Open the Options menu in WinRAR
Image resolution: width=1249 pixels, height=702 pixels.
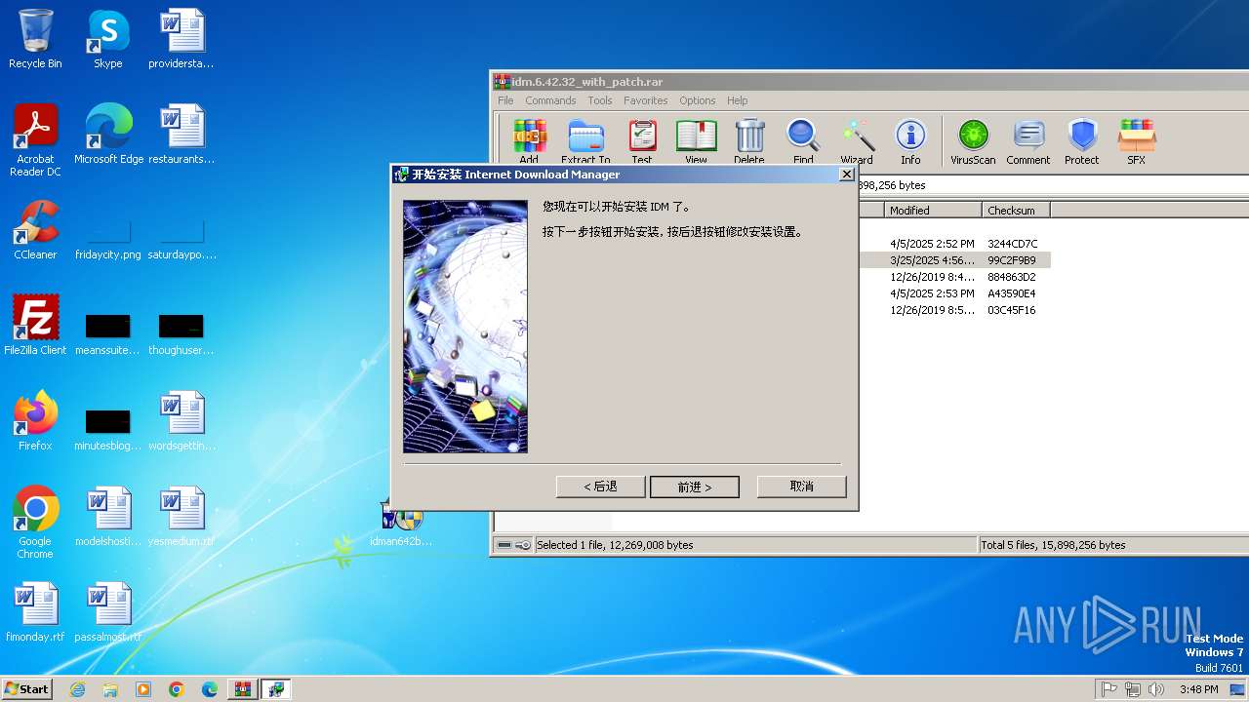(x=698, y=100)
